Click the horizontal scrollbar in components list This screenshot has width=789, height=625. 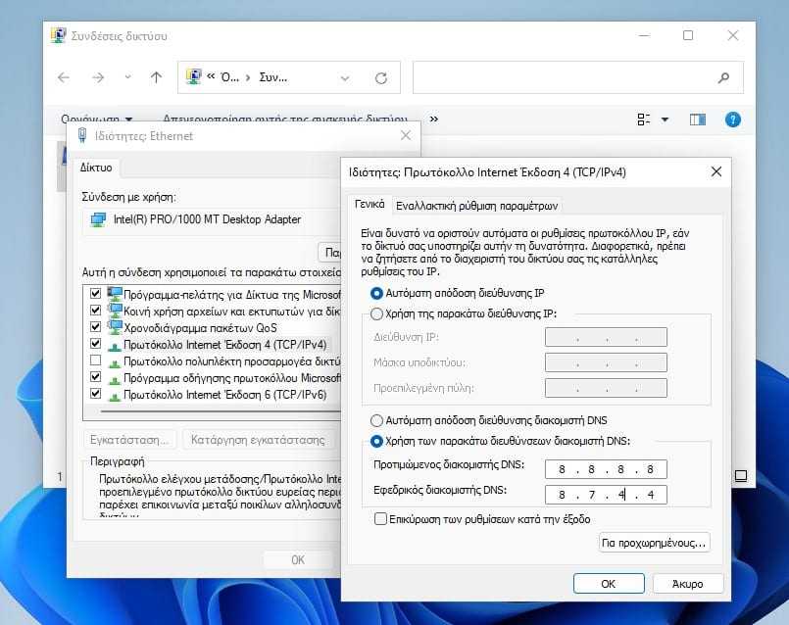(221, 411)
